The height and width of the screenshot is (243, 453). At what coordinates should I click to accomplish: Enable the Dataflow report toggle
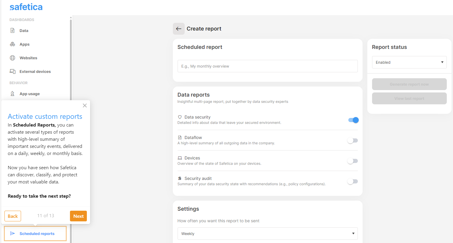click(352, 140)
